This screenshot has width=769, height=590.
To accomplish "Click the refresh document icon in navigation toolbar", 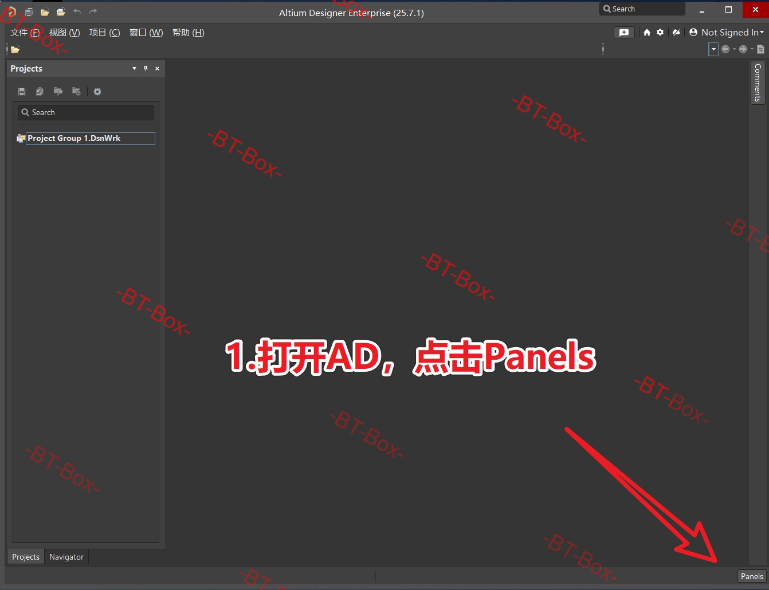I will [761, 49].
